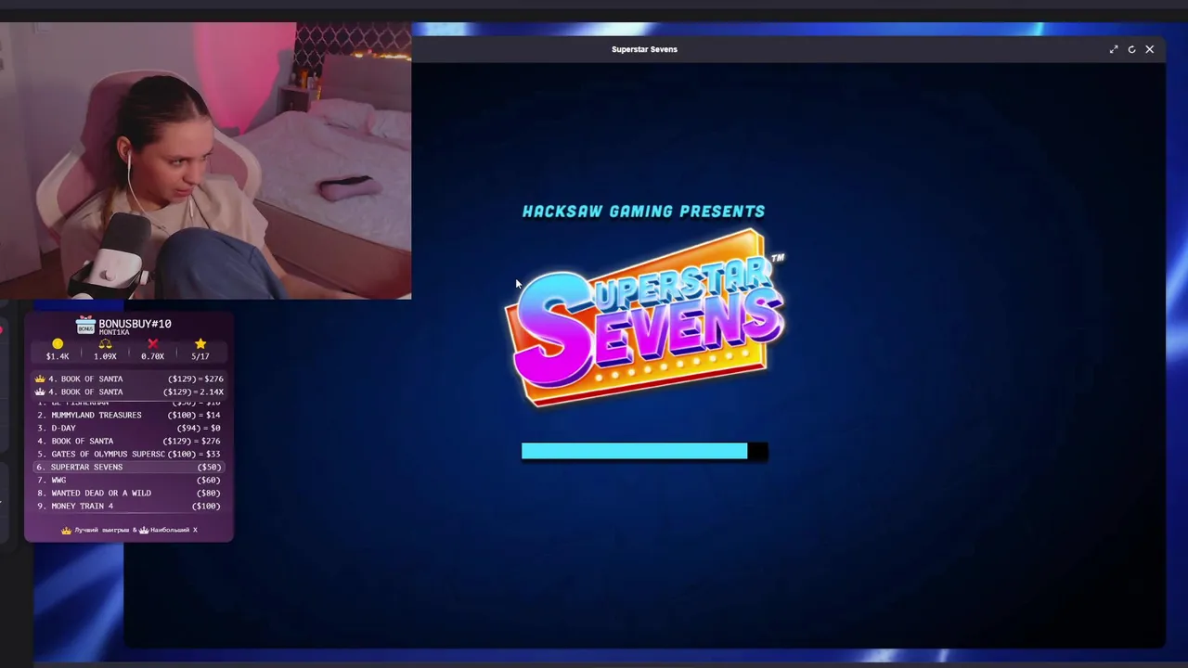Click the streamer webcam feed
This screenshot has height=668, width=1188.
[x=205, y=161]
